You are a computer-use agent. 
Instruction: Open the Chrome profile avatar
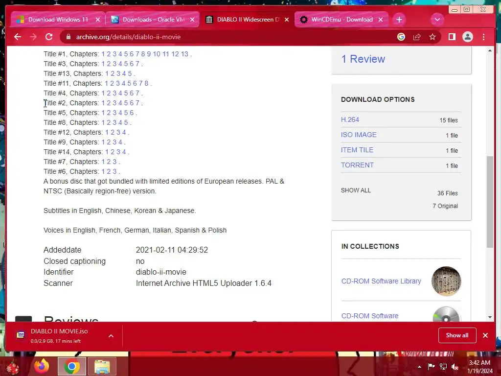pos(467,37)
